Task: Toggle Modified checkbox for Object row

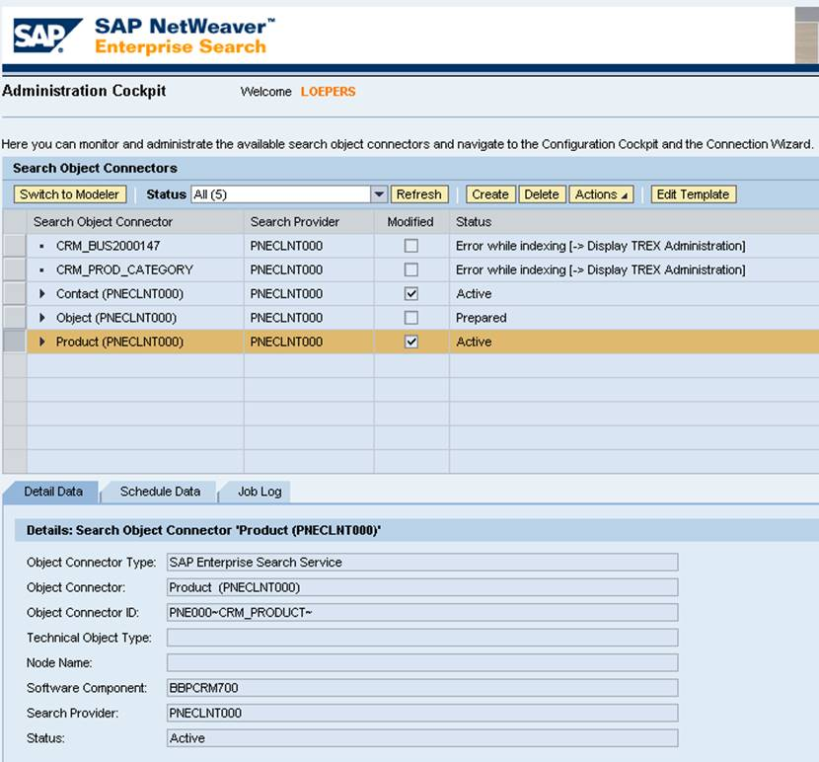Action: pyautogui.click(x=411, y=318)
